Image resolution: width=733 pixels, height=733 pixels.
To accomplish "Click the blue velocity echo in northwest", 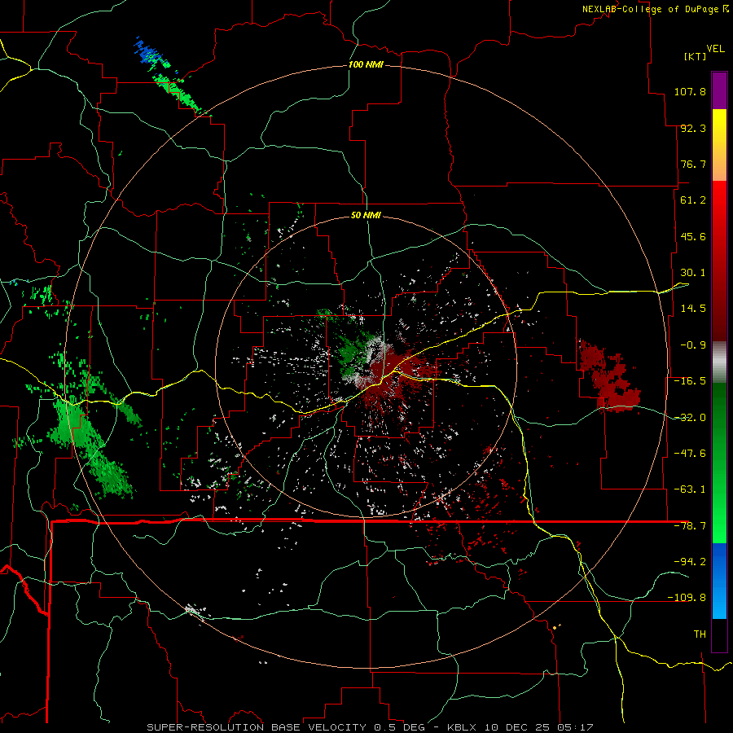I will (149, 52).
